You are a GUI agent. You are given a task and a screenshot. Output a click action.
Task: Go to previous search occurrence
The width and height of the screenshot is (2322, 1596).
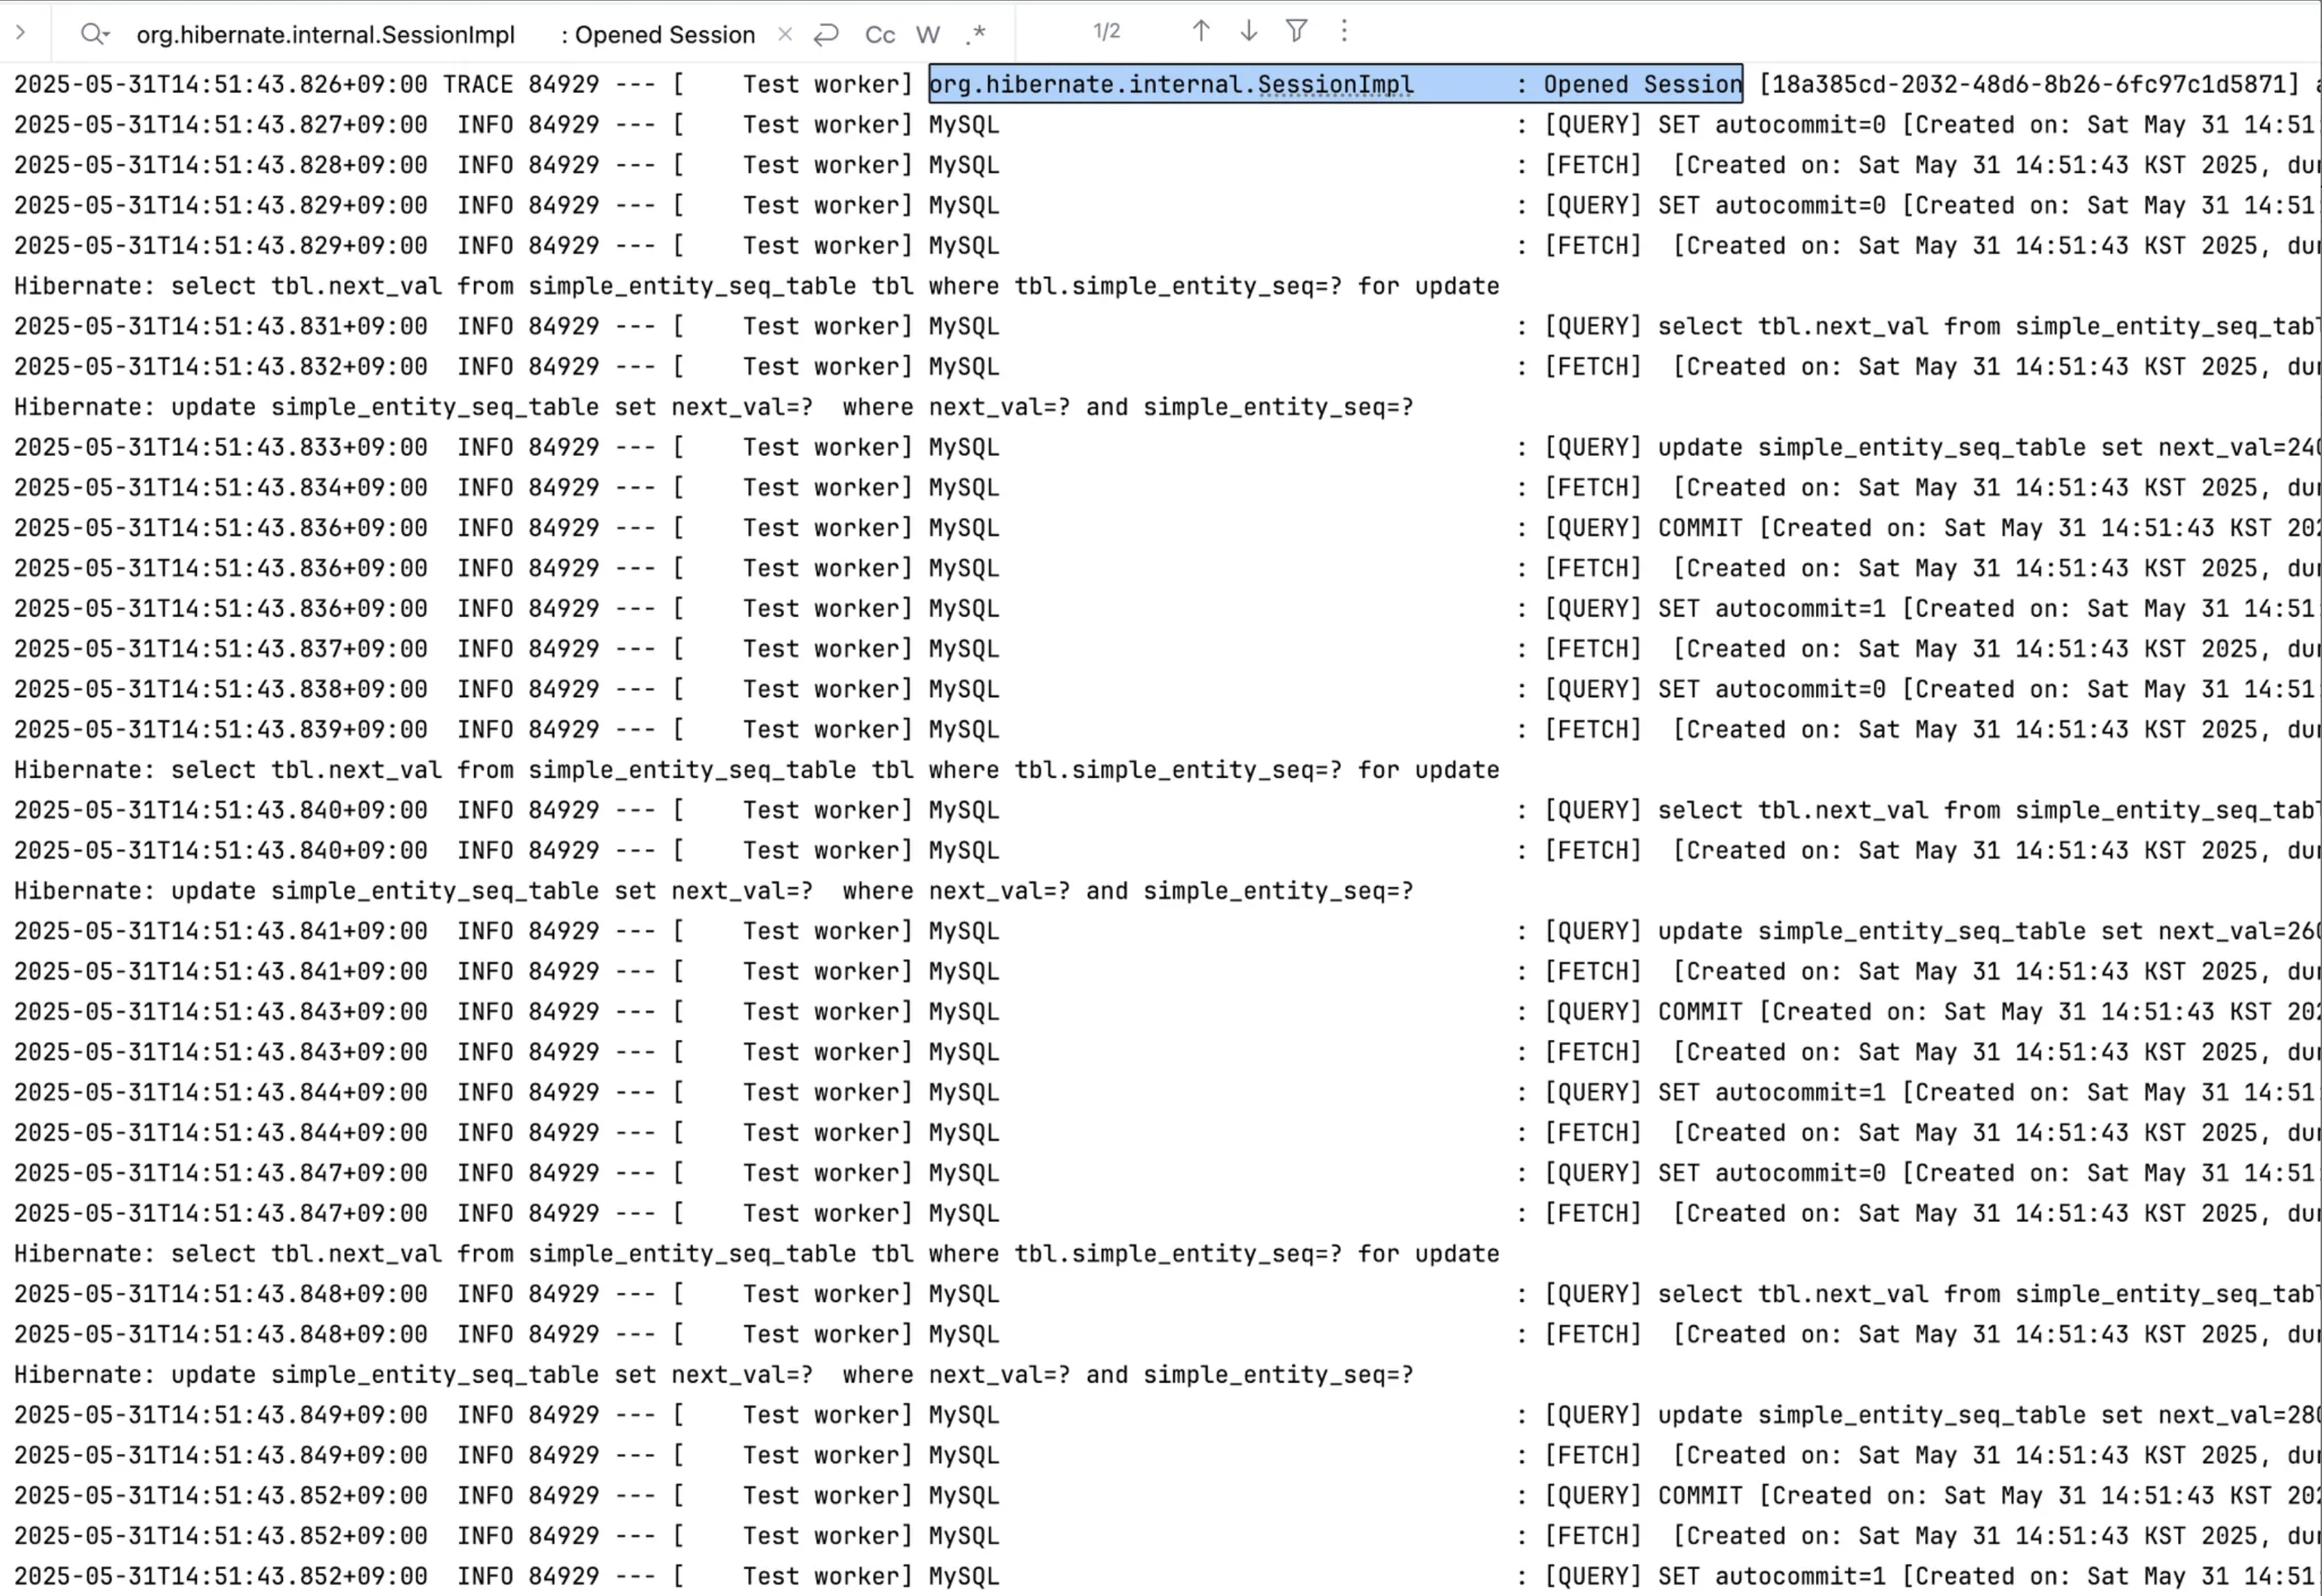(1201, 32)
